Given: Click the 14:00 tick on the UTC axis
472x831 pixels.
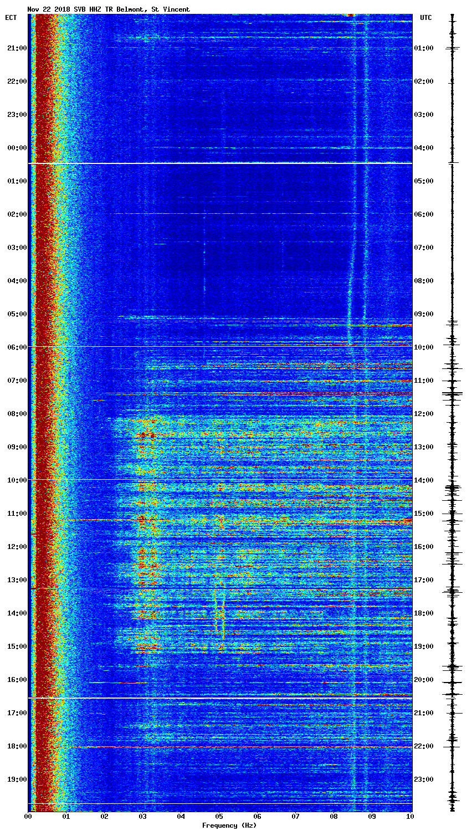Looking at the screenshot, I should pos(424,480).
